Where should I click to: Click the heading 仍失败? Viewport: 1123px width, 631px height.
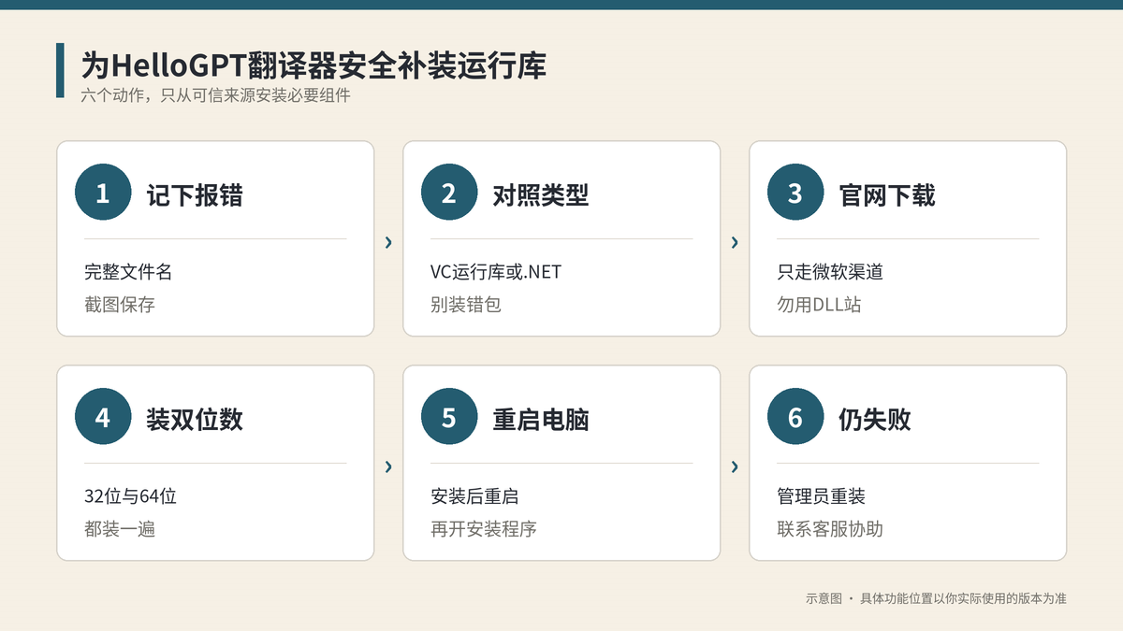[x=875, y=419]
